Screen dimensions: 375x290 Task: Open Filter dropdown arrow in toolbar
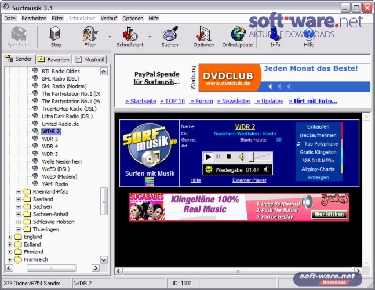point(110,37)
